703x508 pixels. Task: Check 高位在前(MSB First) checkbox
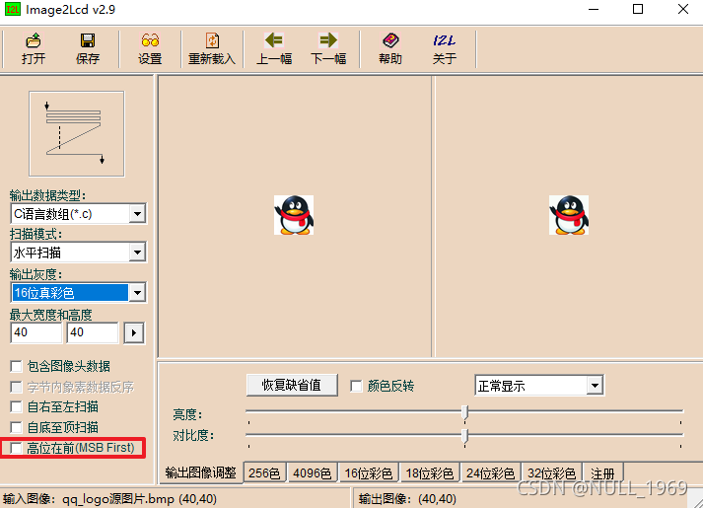[16, 448]
